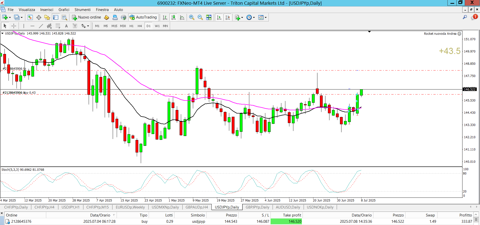This screenshot has height=225, width=480.
Task: Zoom out of the chart
Action: click(x=200, y=17)
